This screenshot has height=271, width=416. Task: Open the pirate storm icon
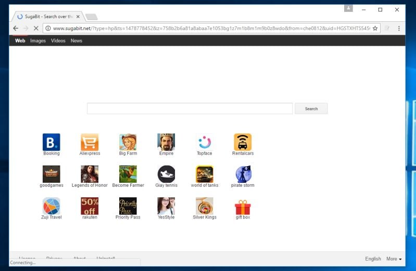click(x=243, y=174)
